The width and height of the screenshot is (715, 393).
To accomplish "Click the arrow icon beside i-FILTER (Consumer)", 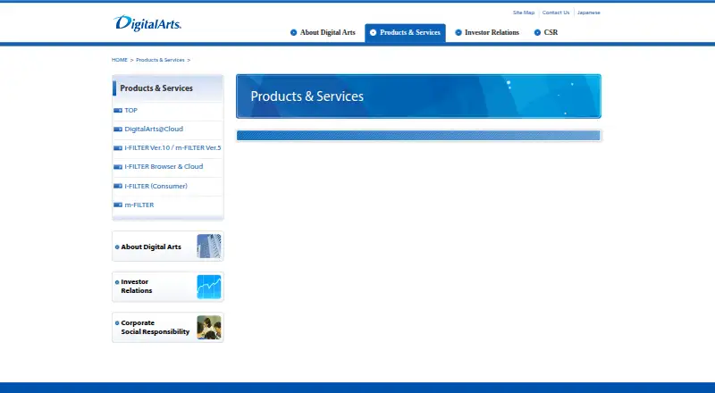I will coord(118,186).
